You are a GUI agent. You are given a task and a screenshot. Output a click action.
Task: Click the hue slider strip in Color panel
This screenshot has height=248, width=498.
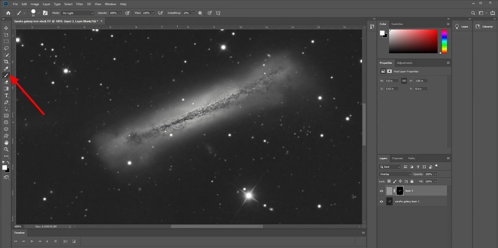(444, 41)
